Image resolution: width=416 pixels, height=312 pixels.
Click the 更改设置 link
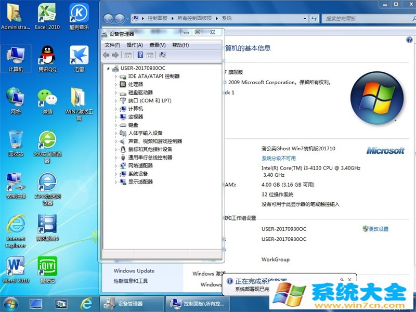click(x=378, y=228)
